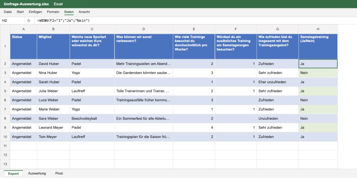Click Leonard Meyer's Sehr zufrieden cell
This screenshot has width=357, height=178.
(278, 128)
